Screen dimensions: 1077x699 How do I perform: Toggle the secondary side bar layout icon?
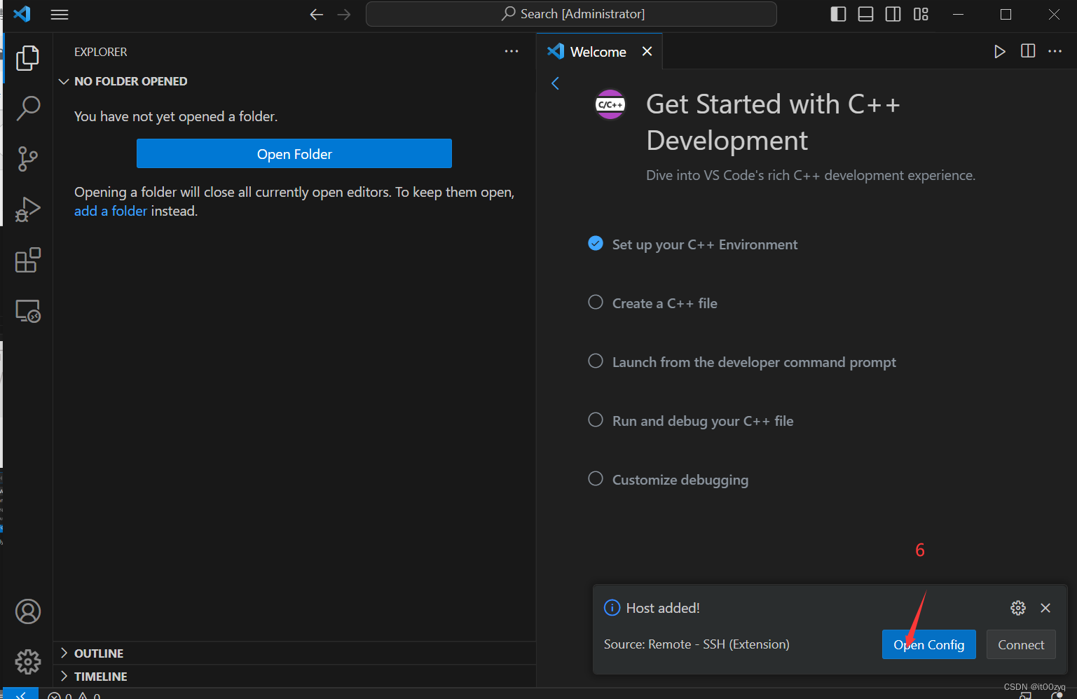point(893,14)
